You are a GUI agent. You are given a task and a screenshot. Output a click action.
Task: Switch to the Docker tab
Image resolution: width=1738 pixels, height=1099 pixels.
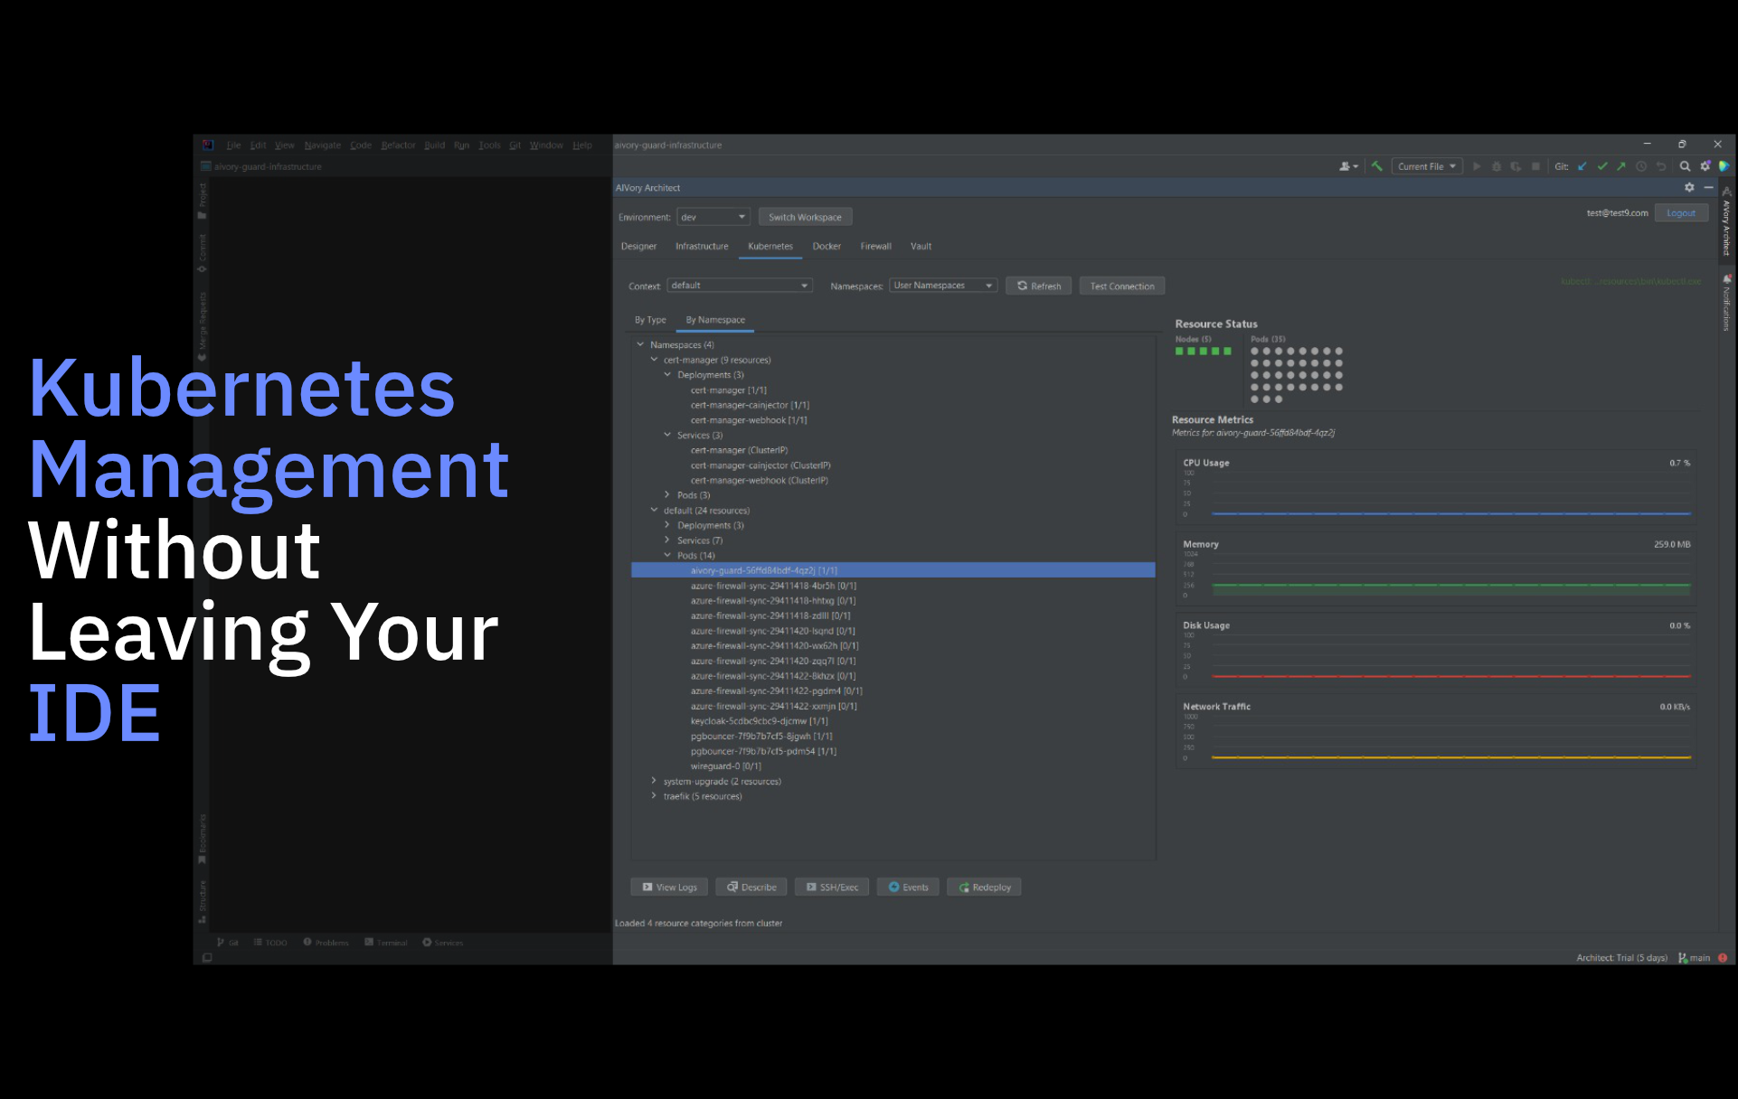[x=826, y=246]
